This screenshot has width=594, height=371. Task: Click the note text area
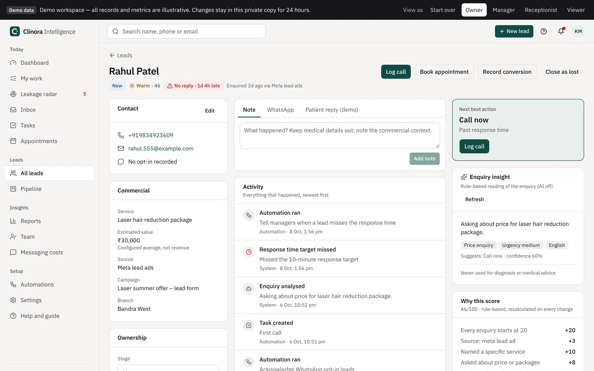click(x=340, y=136)
